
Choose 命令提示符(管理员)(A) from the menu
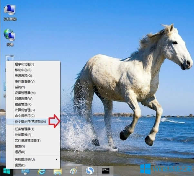tap(30, 121)
